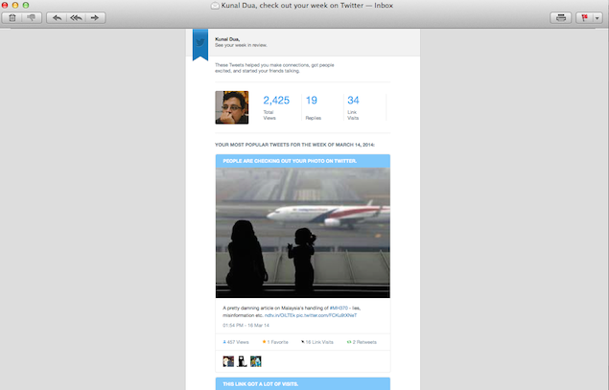Mark message as junk with thumbs-down icon
The width and height of the screenshot is (609, 390).
tap(32, 18)
